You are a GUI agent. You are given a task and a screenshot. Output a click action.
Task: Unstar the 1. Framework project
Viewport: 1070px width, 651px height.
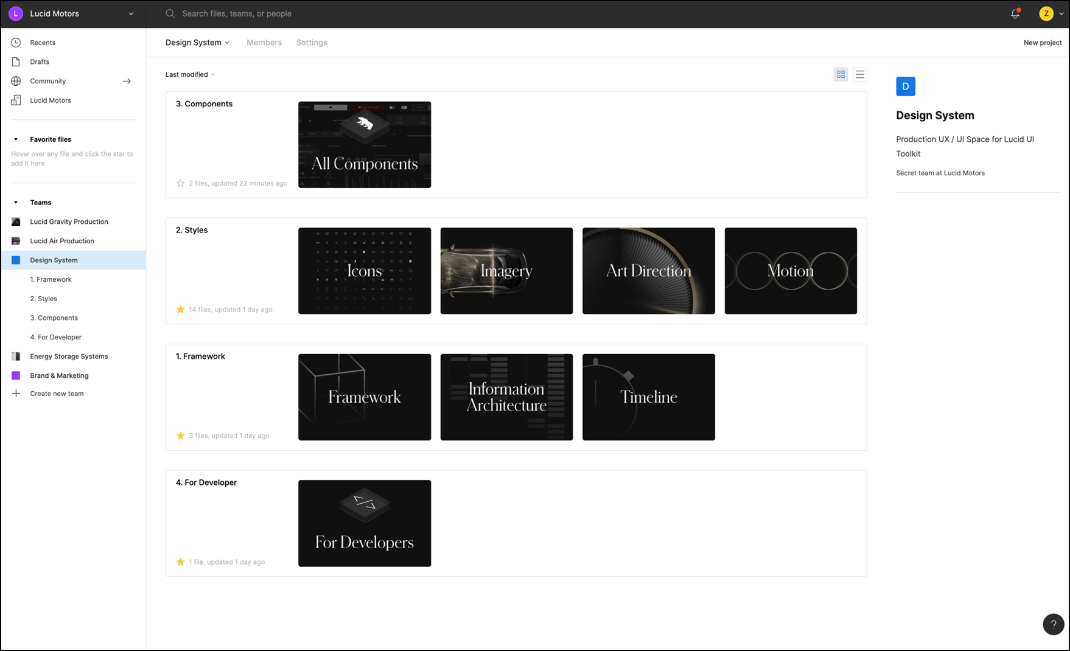point(180,436)
